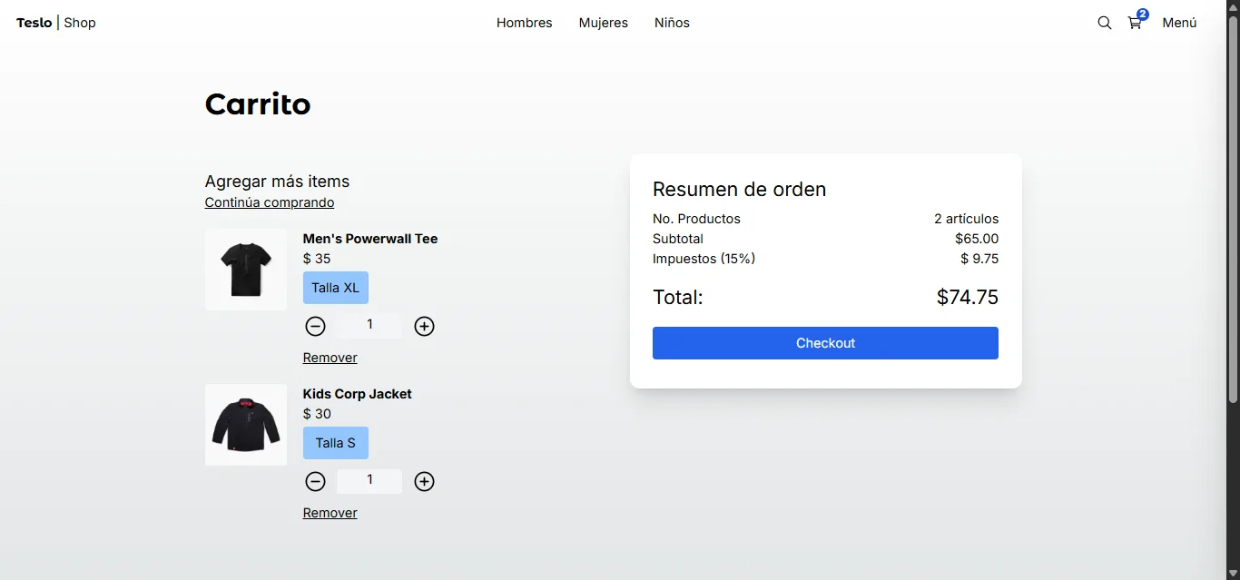The height and width of the screenshot is (580, 1240).
Task: Click the Teslo | Shop logo
Action: pyautogui.click(x=55, y=23)
